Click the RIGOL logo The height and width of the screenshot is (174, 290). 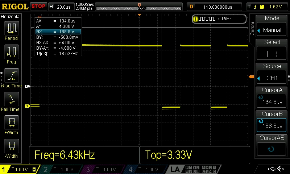tap(15, 7)
